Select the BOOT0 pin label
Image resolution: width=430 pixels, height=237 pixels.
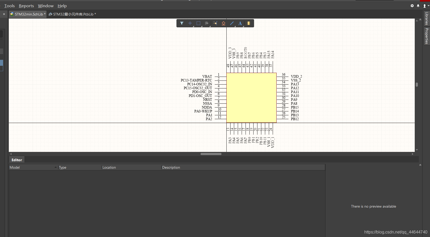[x=246, y=53]
